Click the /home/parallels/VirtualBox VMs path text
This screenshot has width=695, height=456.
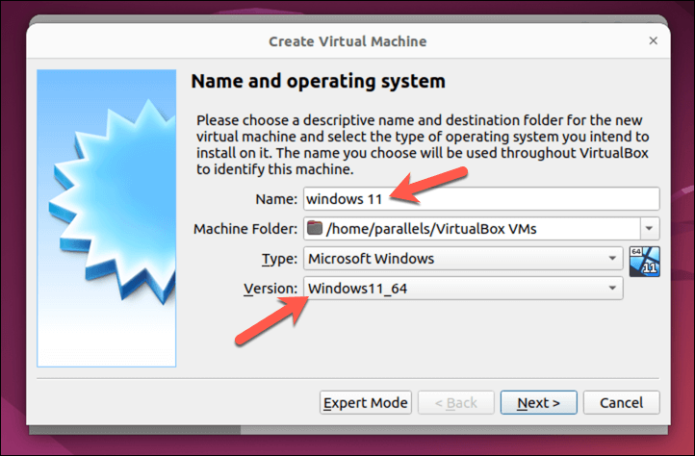[x=431, y=229]
